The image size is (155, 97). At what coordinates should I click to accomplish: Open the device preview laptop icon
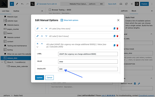[x=121, y=4]
